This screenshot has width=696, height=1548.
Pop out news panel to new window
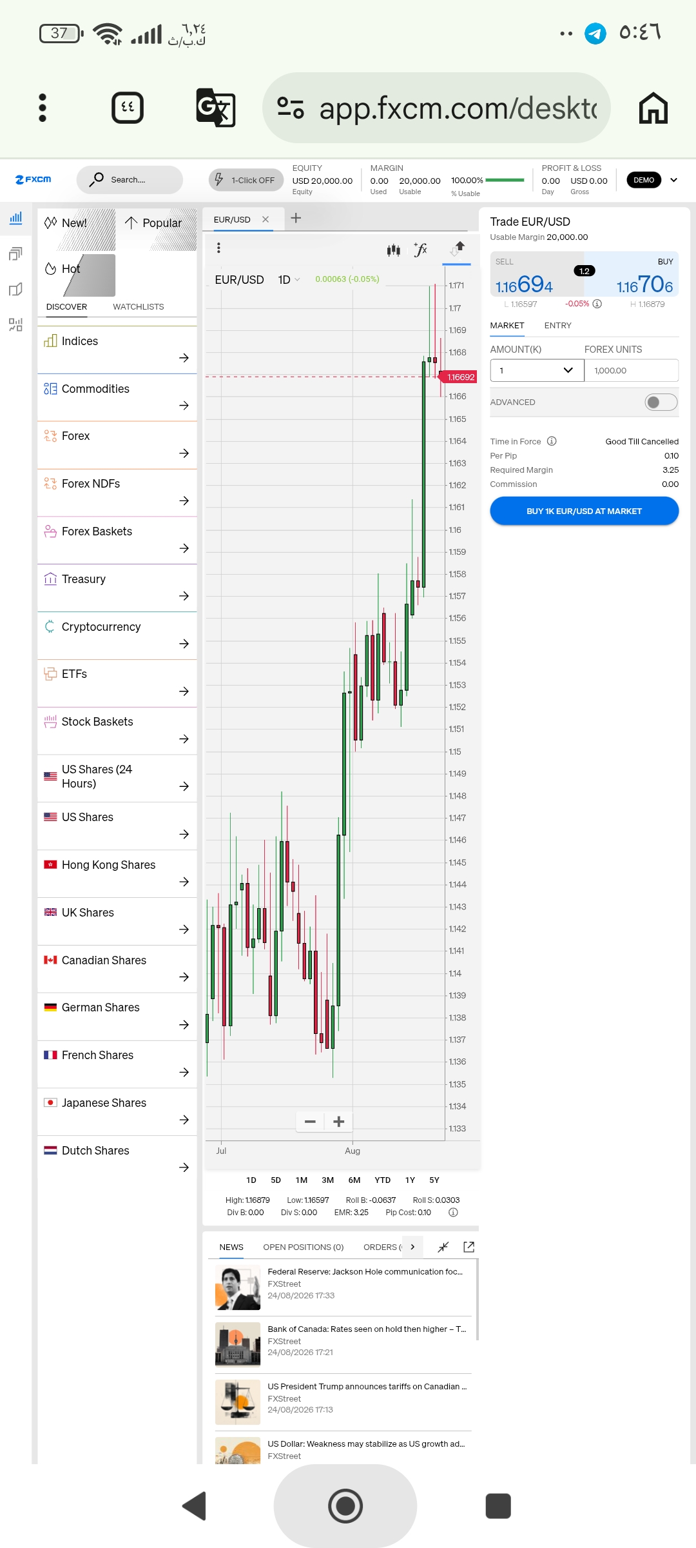469,1247
